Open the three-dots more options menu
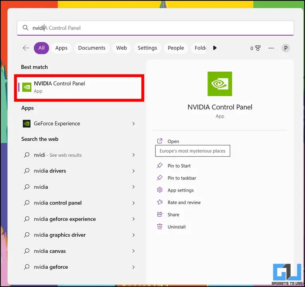Screen dimensions: 305x287 click(x=271, y=48)
